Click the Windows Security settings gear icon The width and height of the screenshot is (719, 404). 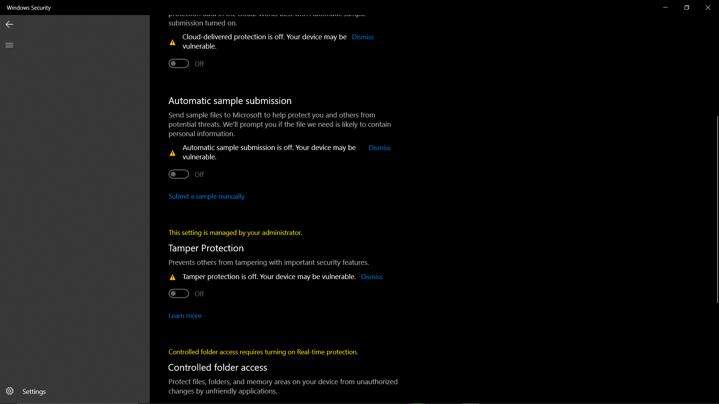(x=9, y=391)
